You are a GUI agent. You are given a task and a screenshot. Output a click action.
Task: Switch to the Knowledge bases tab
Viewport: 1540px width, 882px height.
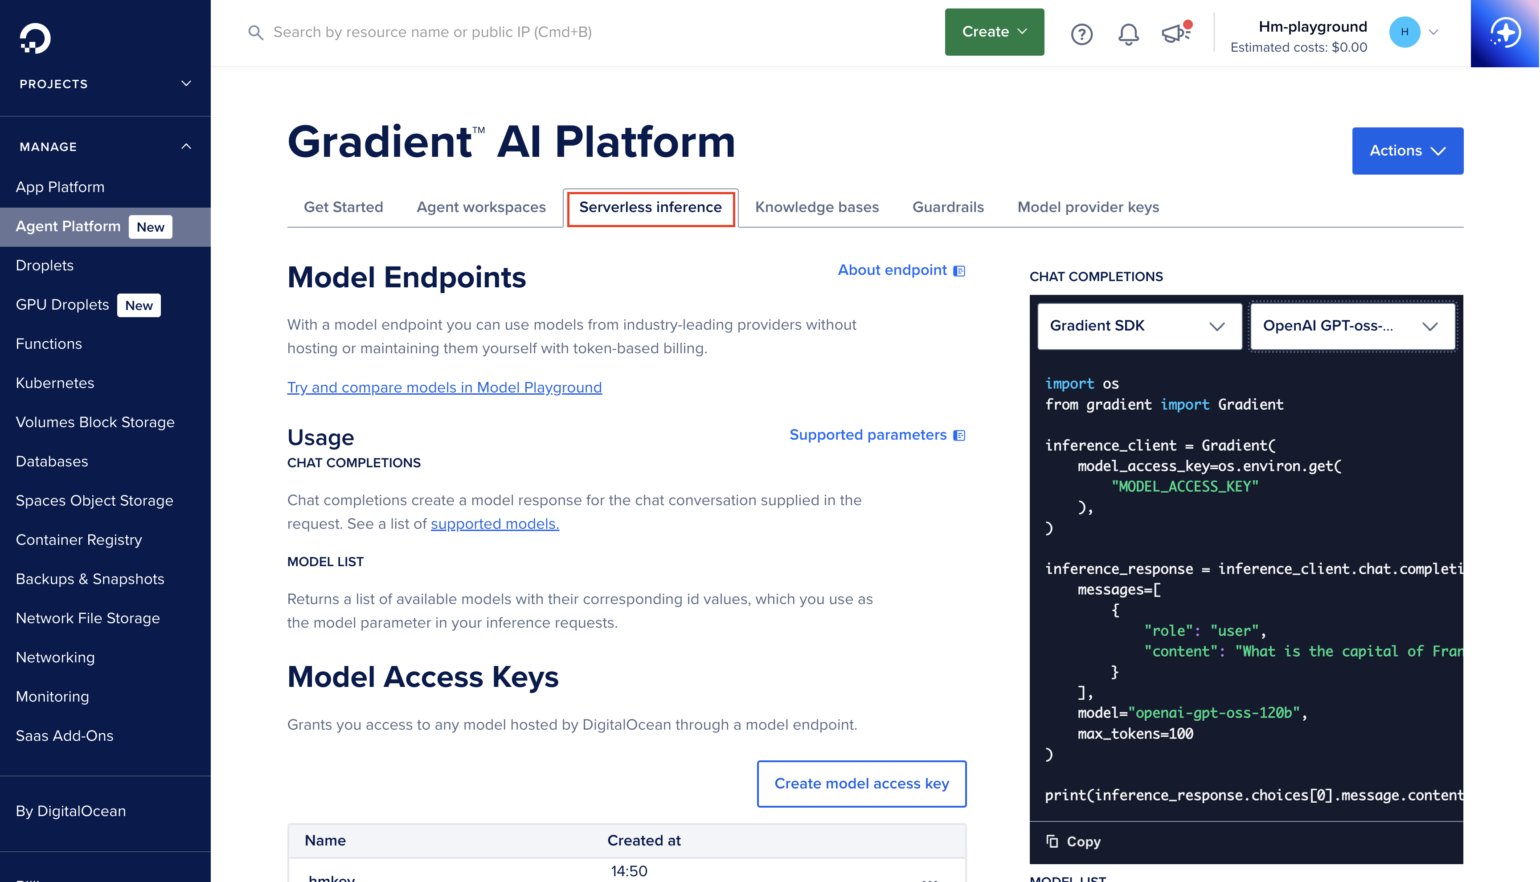click(817, 207)
